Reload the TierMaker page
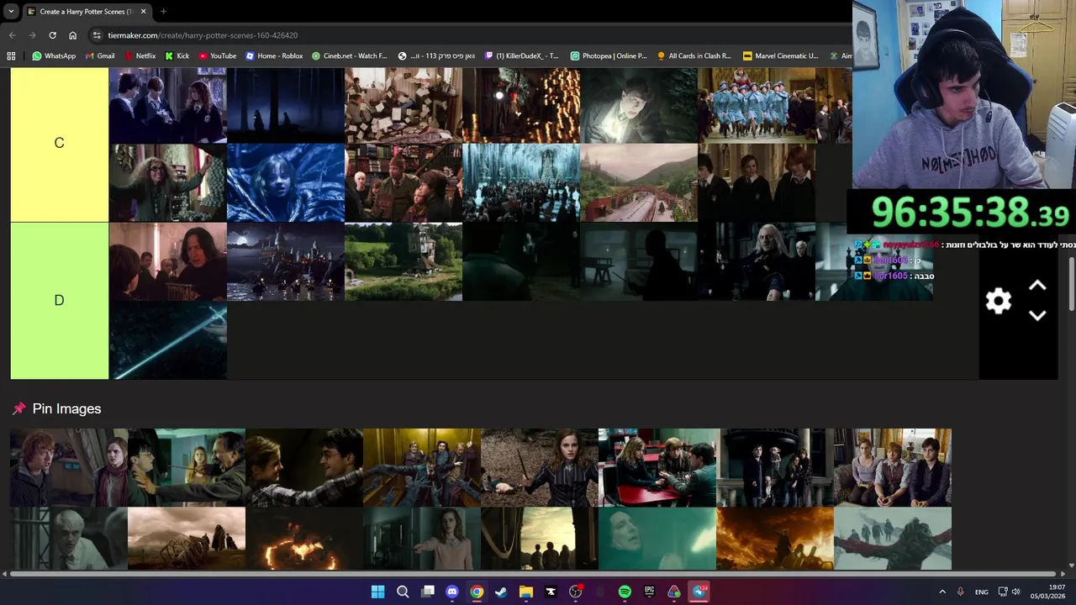This screenshot has width=1076, height=605. (52, 35)
